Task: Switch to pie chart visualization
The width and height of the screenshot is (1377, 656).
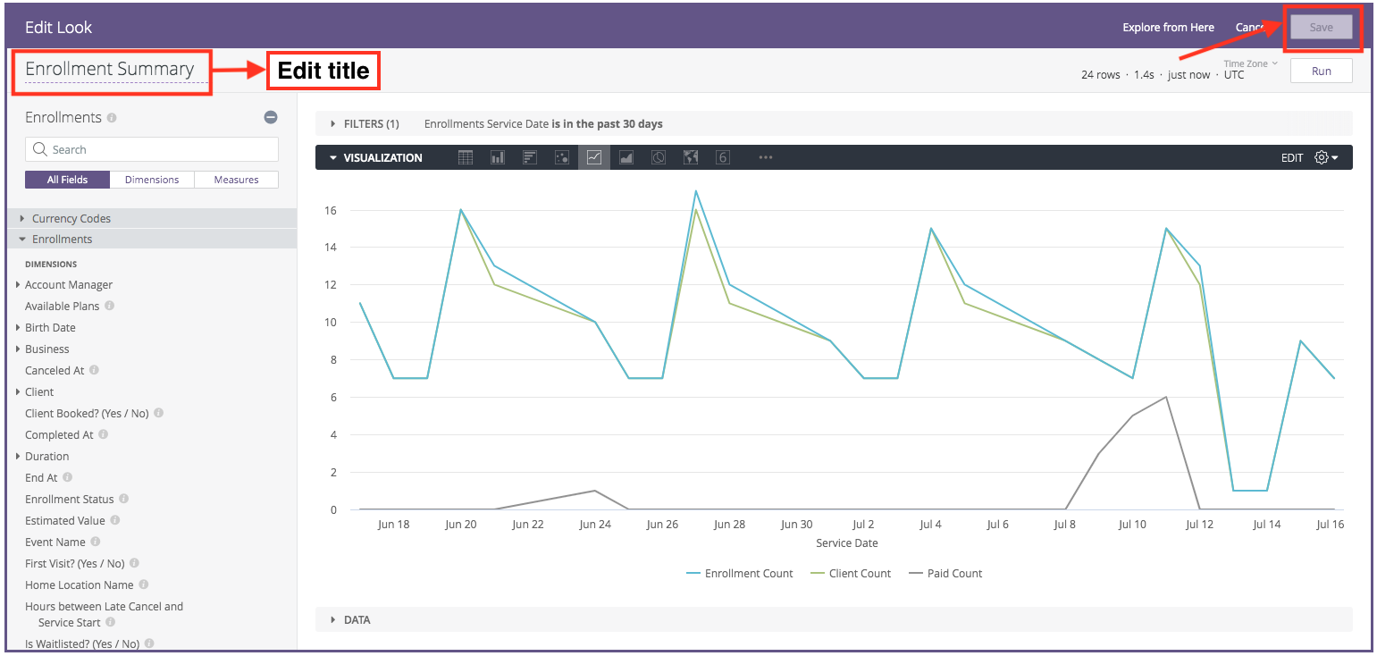Action: click(x=659, y=157)
